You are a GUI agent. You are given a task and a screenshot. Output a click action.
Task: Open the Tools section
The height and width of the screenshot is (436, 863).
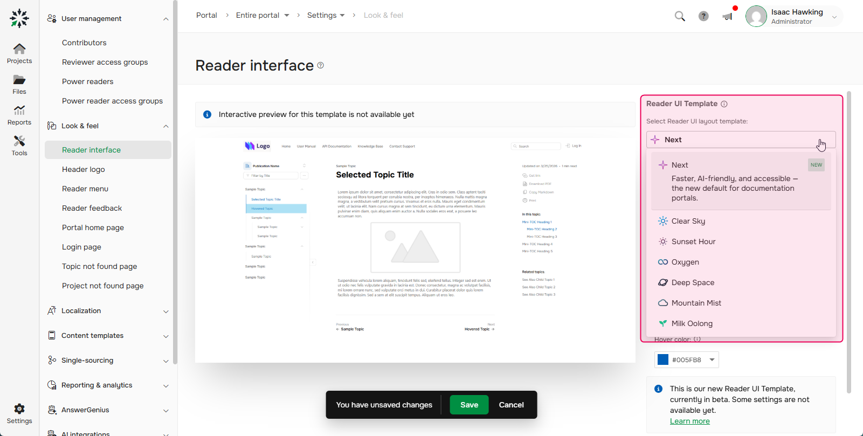(x=19, y=146)
